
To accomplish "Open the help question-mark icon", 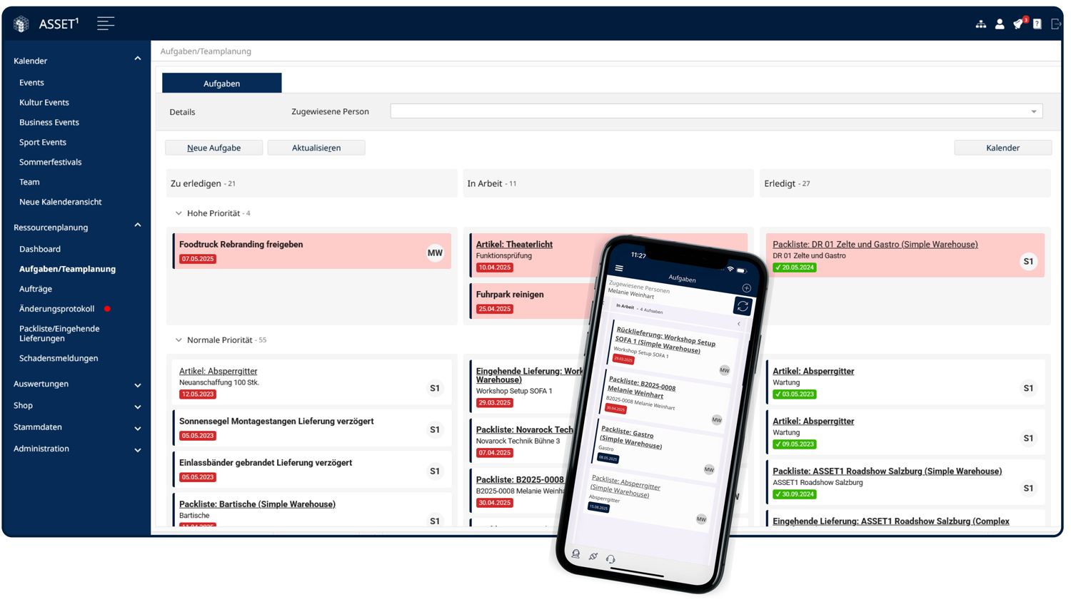I will 1037,24.
